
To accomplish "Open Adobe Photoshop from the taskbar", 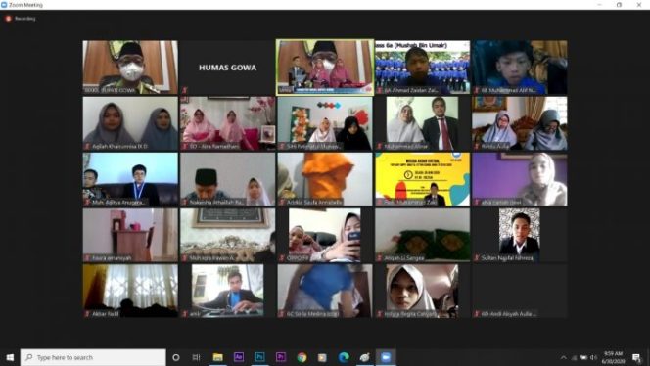I will tap(260, 357).
